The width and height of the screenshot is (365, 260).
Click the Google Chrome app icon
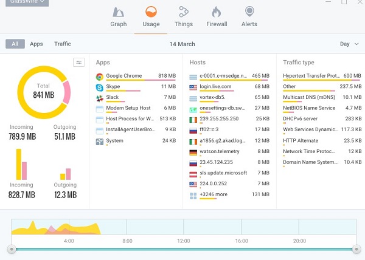tap(100, 77)
